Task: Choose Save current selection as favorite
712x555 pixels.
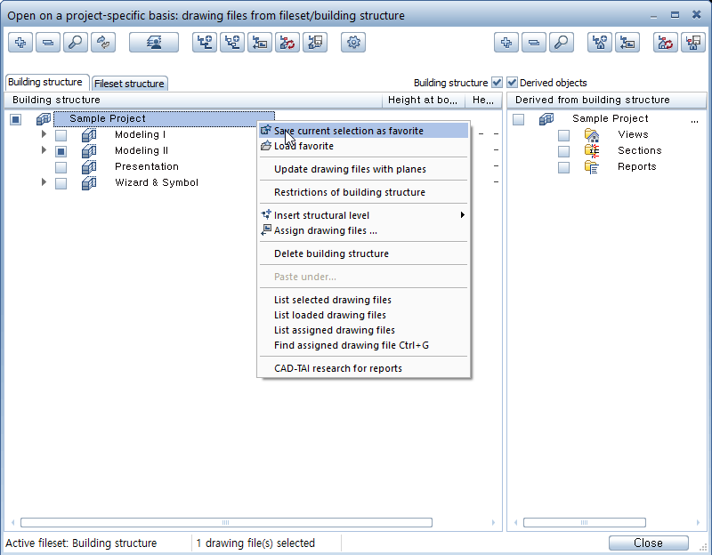Action: pyautogui.click(x=348, y=131)
